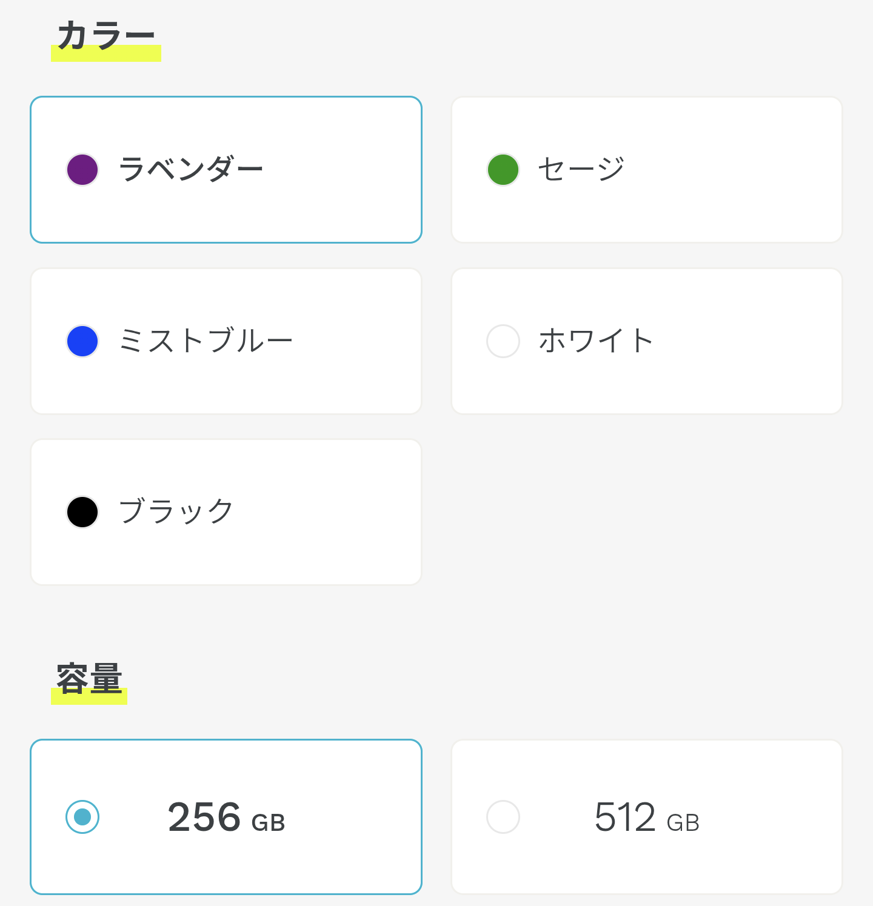The height and width of the screenshot is (906, 873).
Task: Select the white ホワイト color circle
Action: [x=503, y=341]
